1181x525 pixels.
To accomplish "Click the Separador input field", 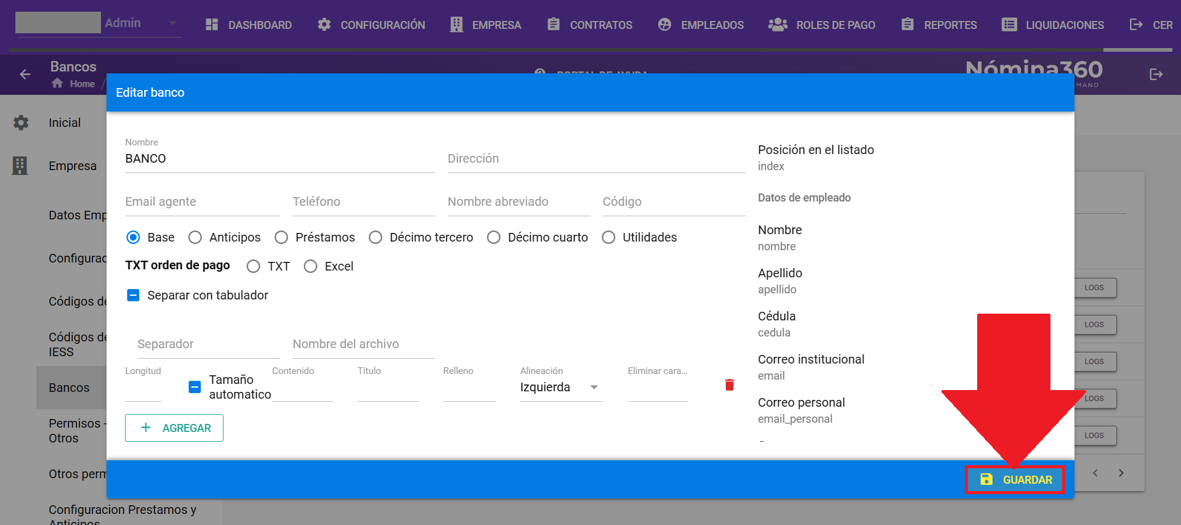I will [209, 344].
